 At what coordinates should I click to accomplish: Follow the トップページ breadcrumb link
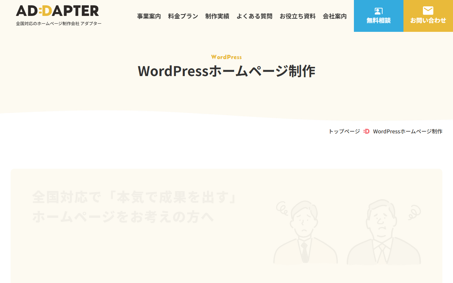[x=344, y=131]
